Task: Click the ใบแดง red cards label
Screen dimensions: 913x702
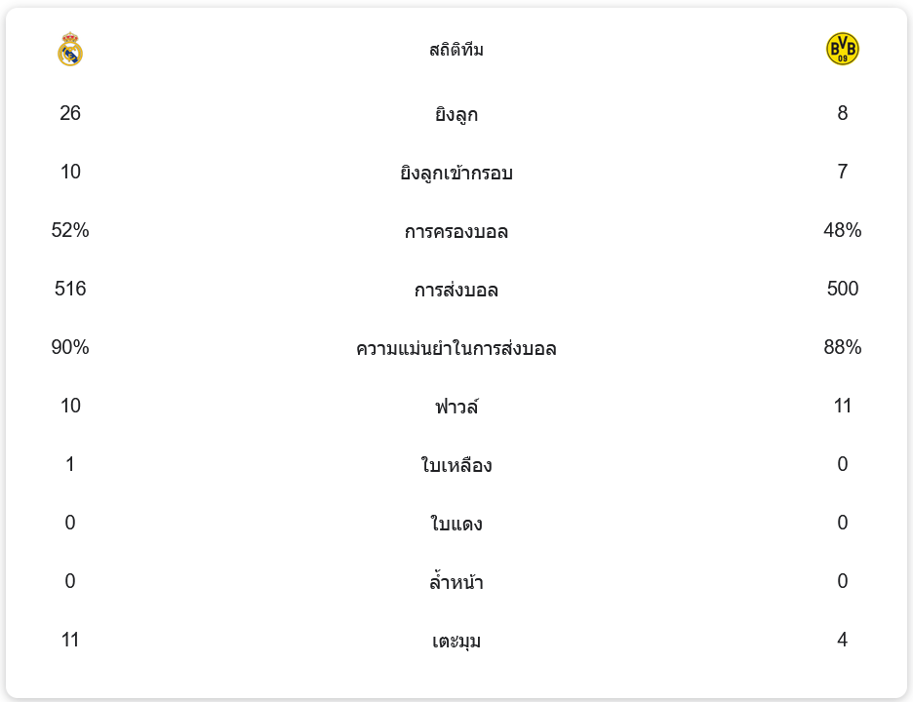Action: [x=456, y=525]
